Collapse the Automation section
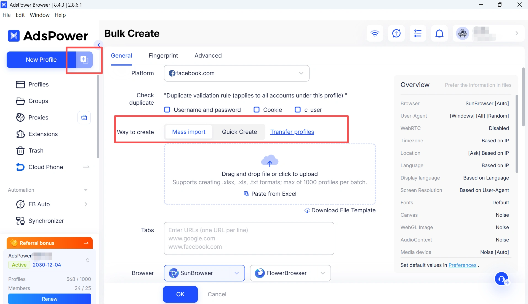 86,190
